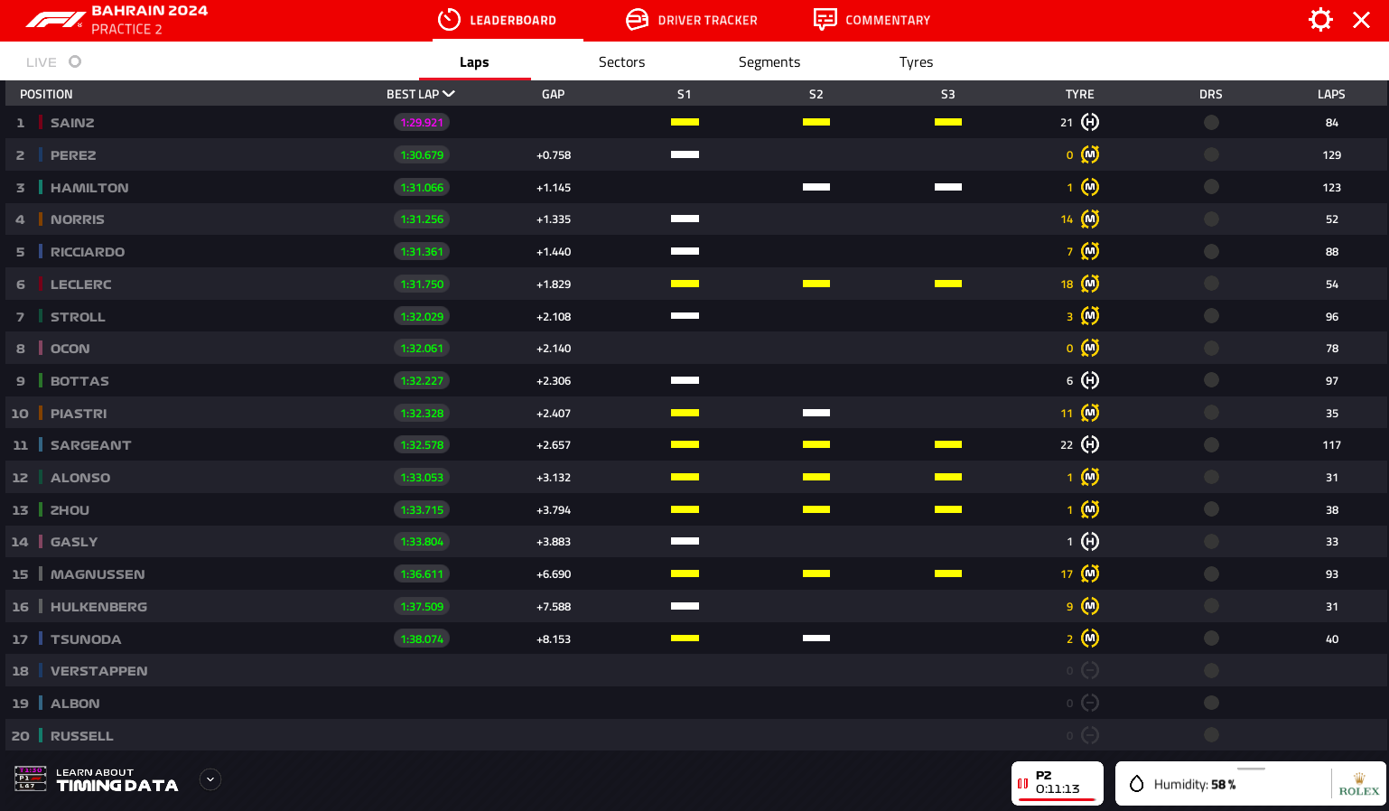
Task: Click Leclerc's DRS indicator
Action: pyautogui.click(x=1211, y=284)
